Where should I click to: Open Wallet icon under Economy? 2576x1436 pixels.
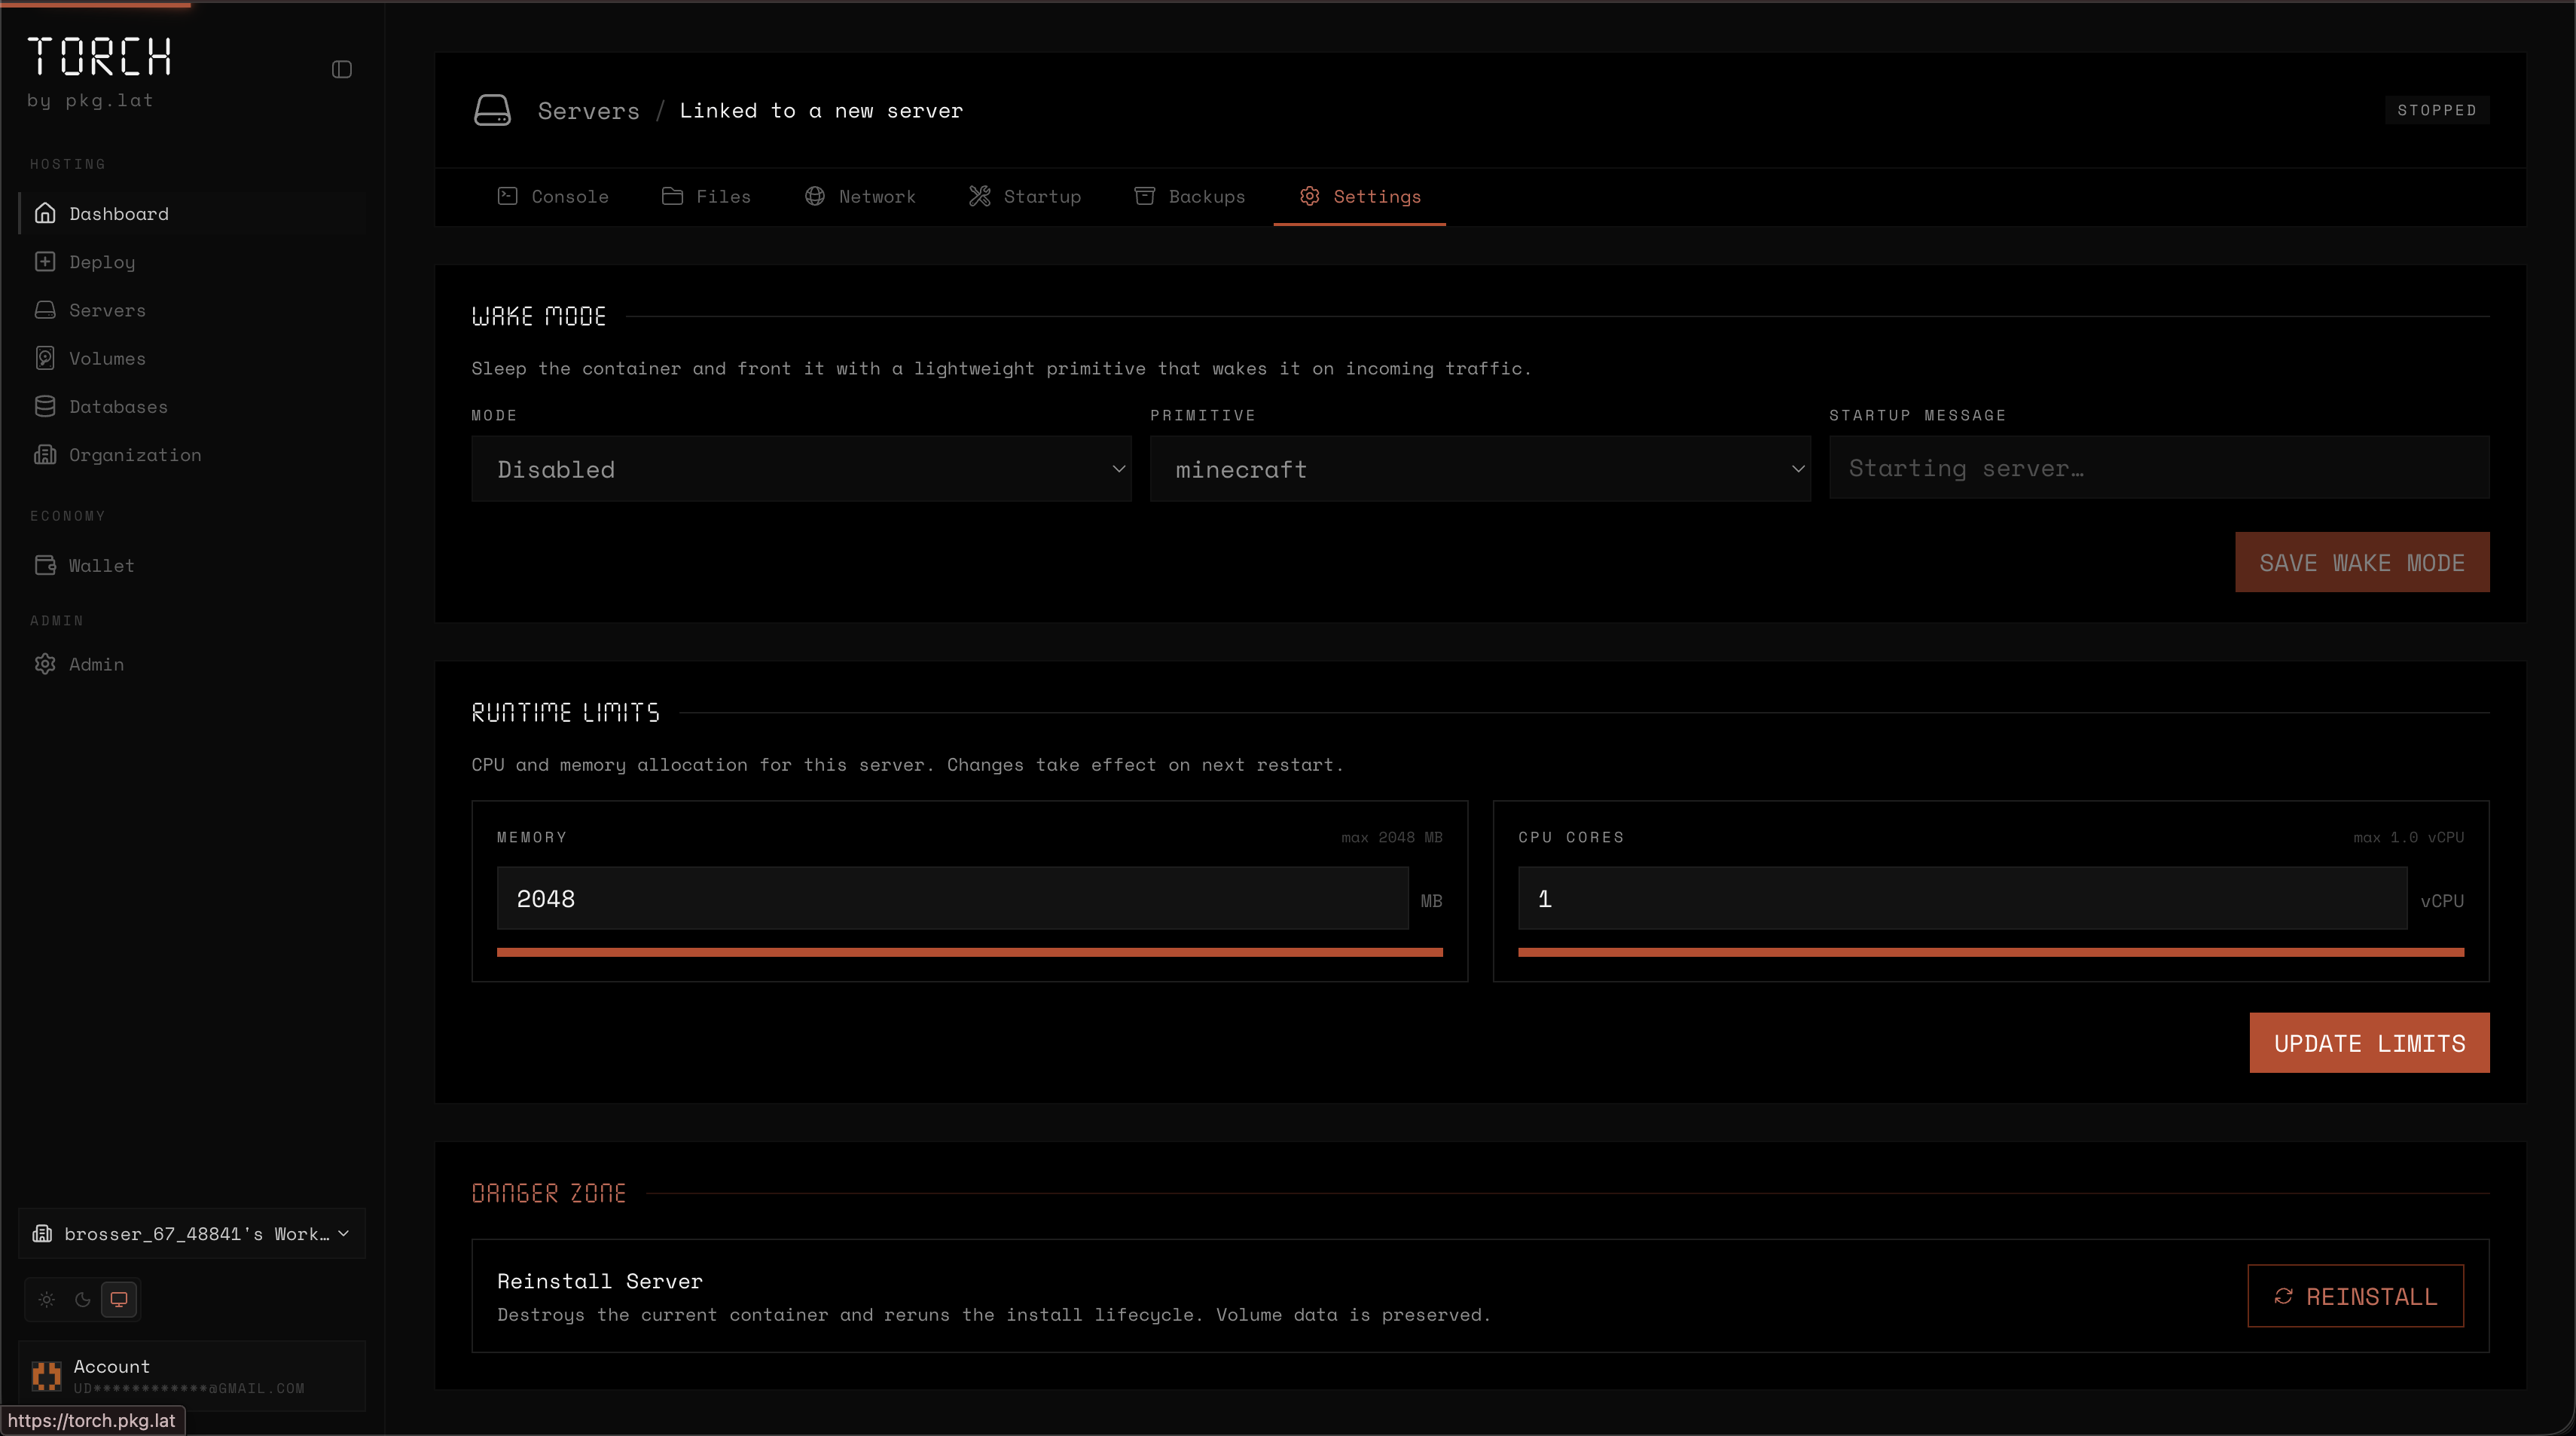tap(45, 565)
